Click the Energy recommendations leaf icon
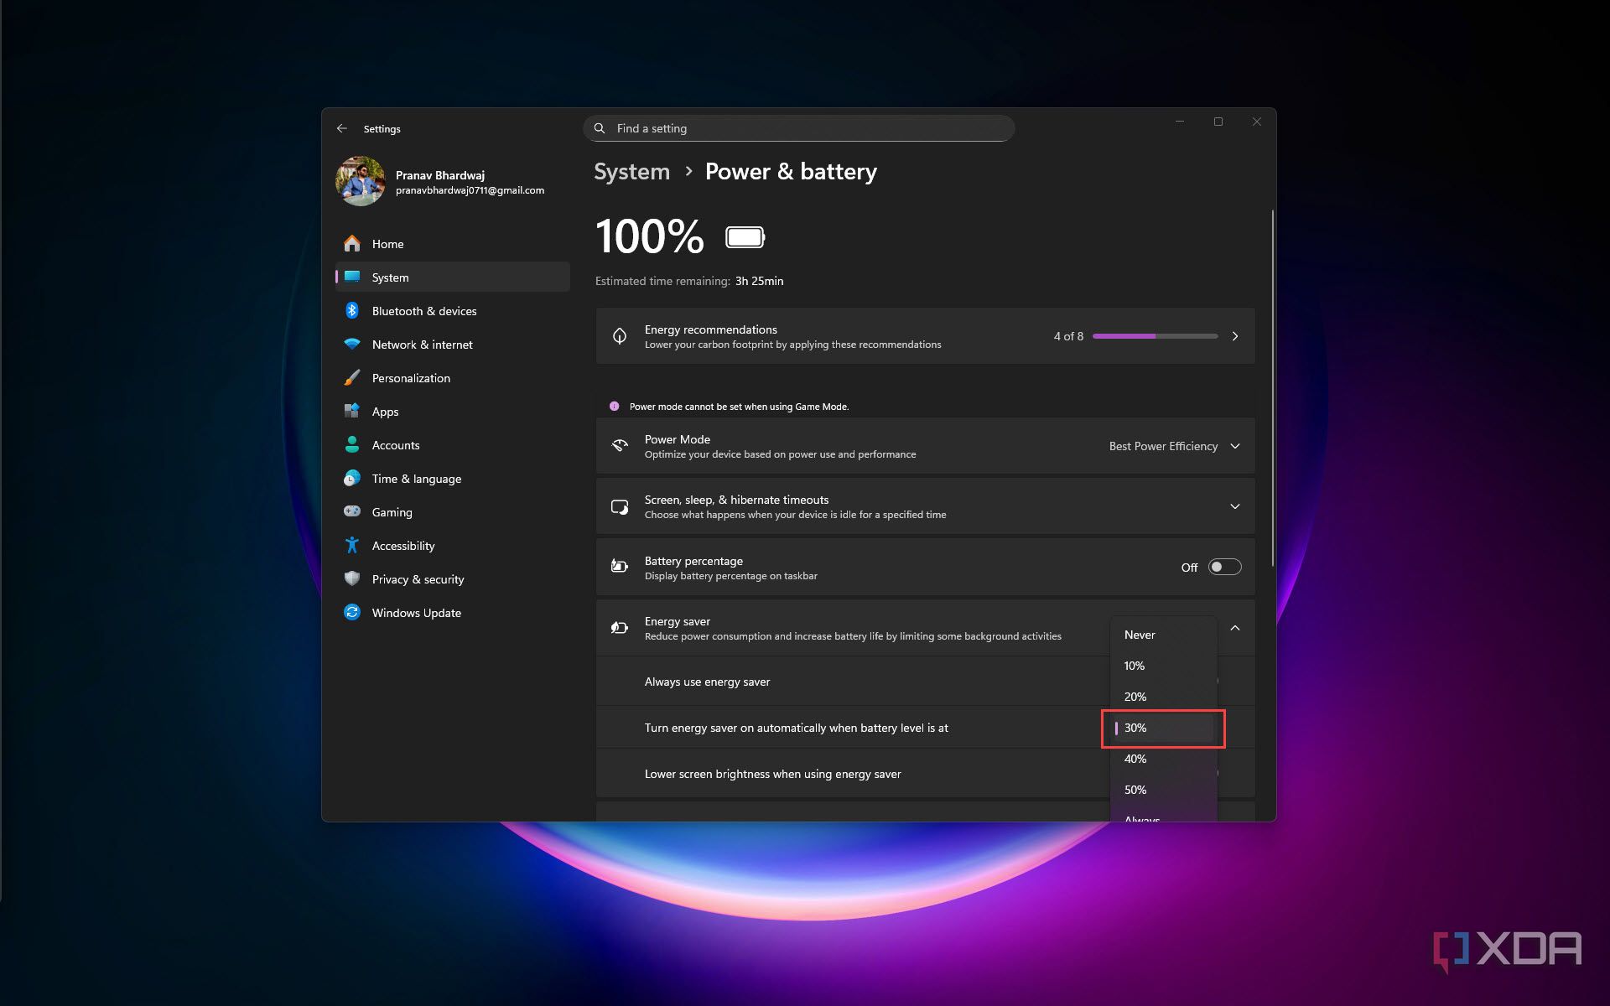 [620, 336]
